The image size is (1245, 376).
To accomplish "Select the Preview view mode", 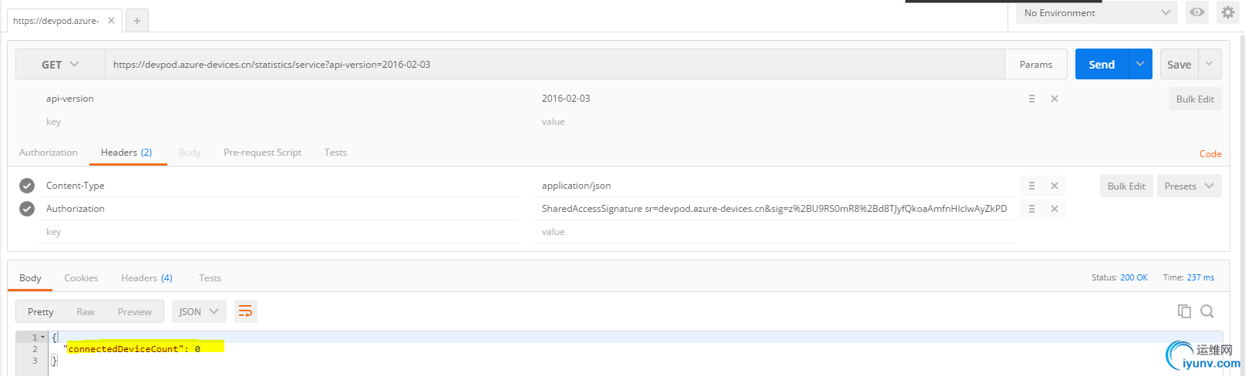I will pyautogui.click(x=135, y=311).
